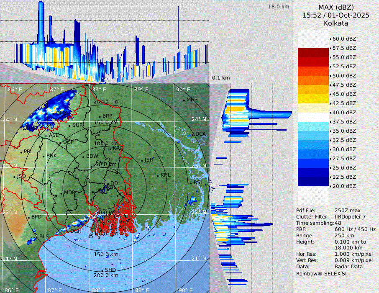Viewport: 379px width, 293px height.
Task: Click the Kolkata radar name label
Action: [336, 23]
